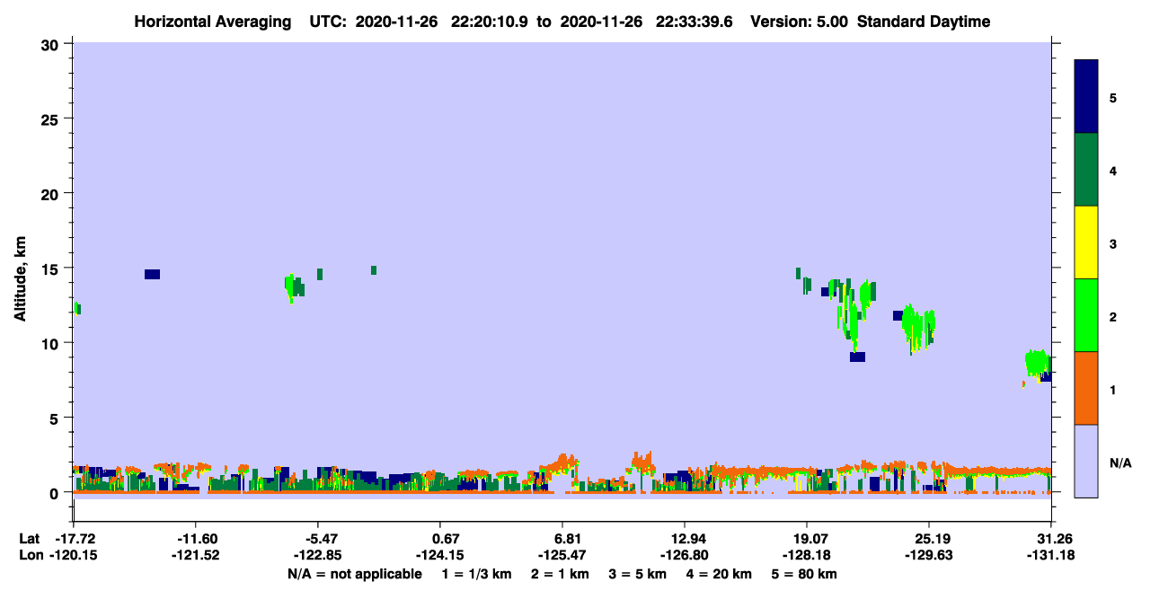Click the 30 km altitude tick label
The height and width of the screenshot is (599, 1168).
[51, 44]
